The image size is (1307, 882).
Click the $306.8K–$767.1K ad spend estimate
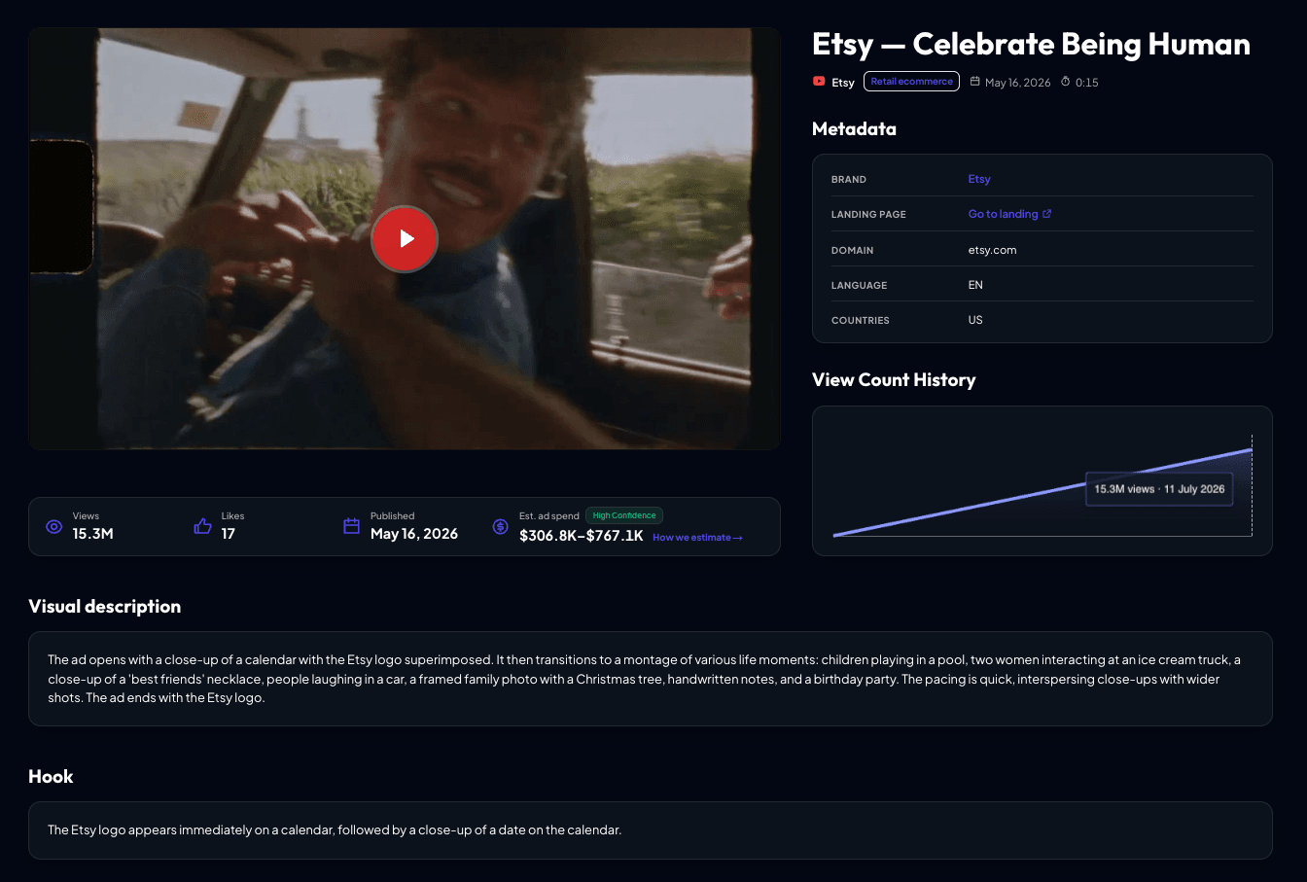click(x=582, y=536)
